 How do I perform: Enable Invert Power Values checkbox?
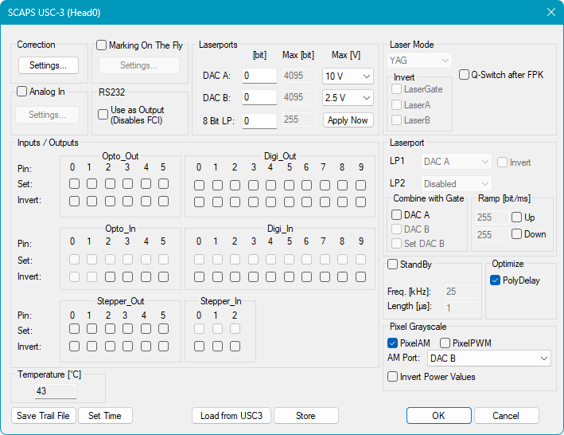[392, 377]
